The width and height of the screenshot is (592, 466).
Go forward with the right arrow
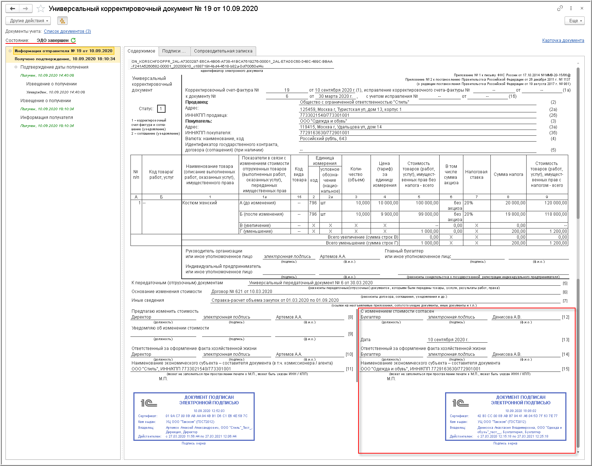tap(25, 8)
